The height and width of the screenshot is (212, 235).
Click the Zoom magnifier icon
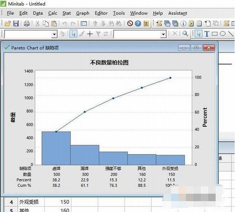click(185, 33)
